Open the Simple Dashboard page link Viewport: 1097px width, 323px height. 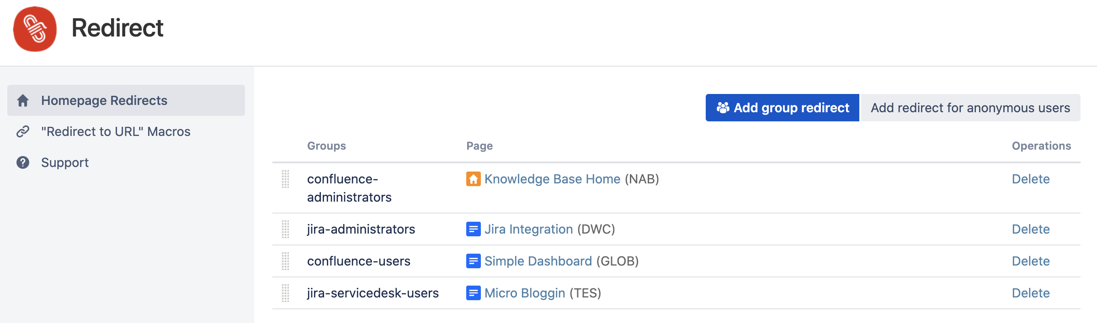point(538,261)
